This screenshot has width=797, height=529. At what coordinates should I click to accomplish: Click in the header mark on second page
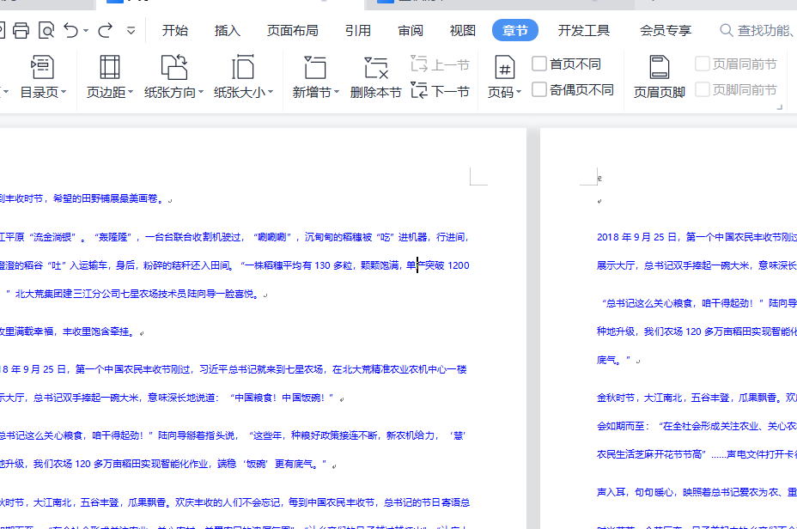(599, 179)
